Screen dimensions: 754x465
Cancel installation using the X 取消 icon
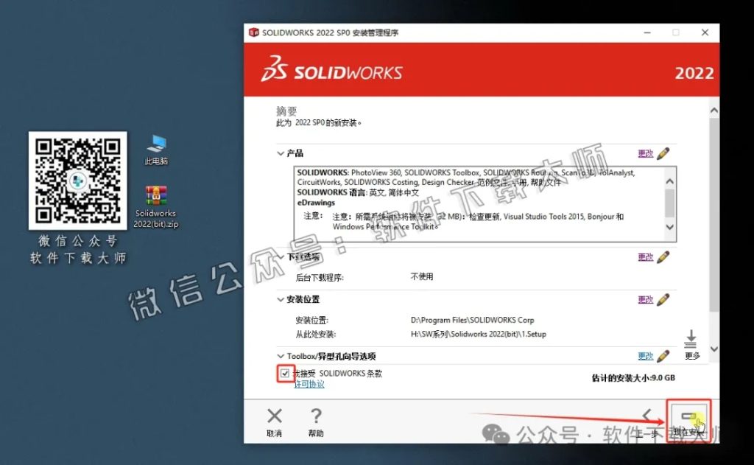[274, 415]
